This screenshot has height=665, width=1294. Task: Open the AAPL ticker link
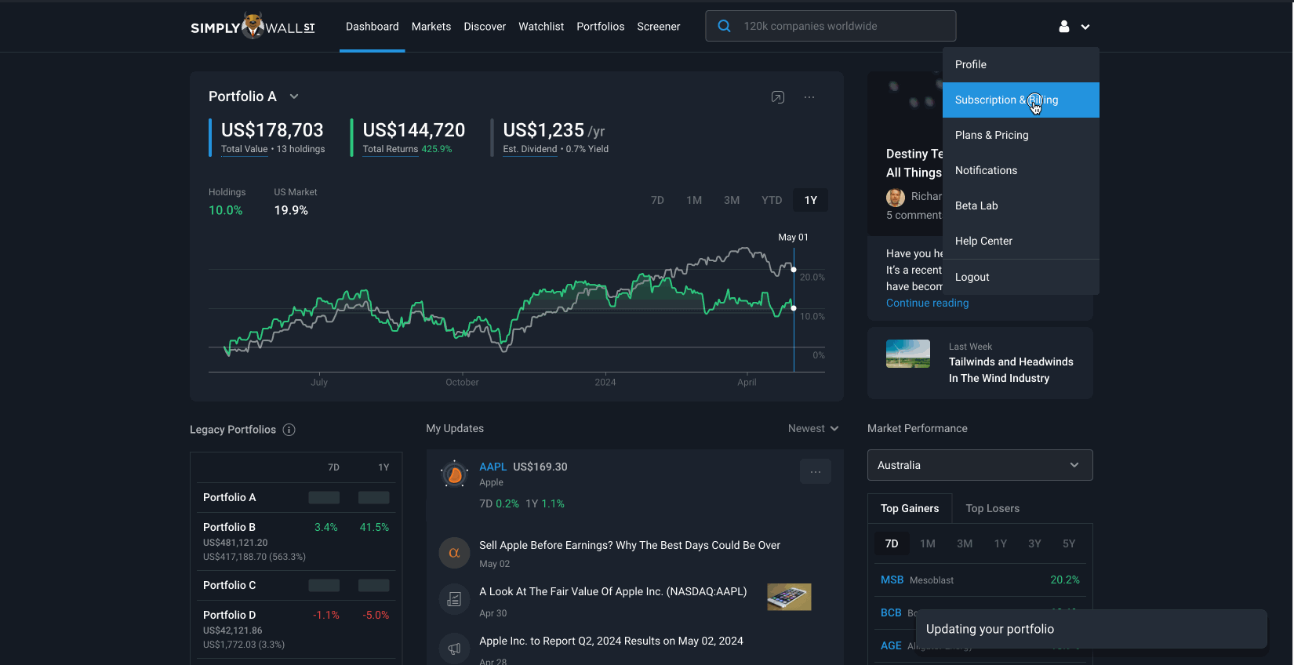point(493,467)
